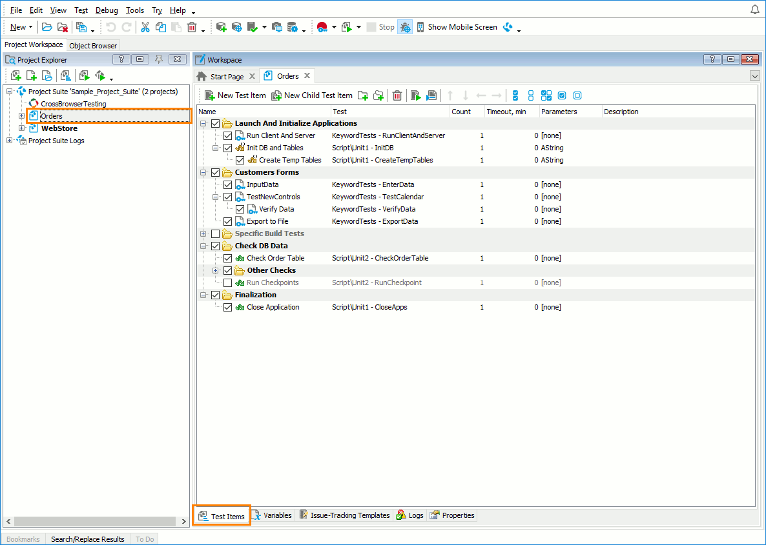Click the database with gear icon
The image size is (766, 545).
292,27
